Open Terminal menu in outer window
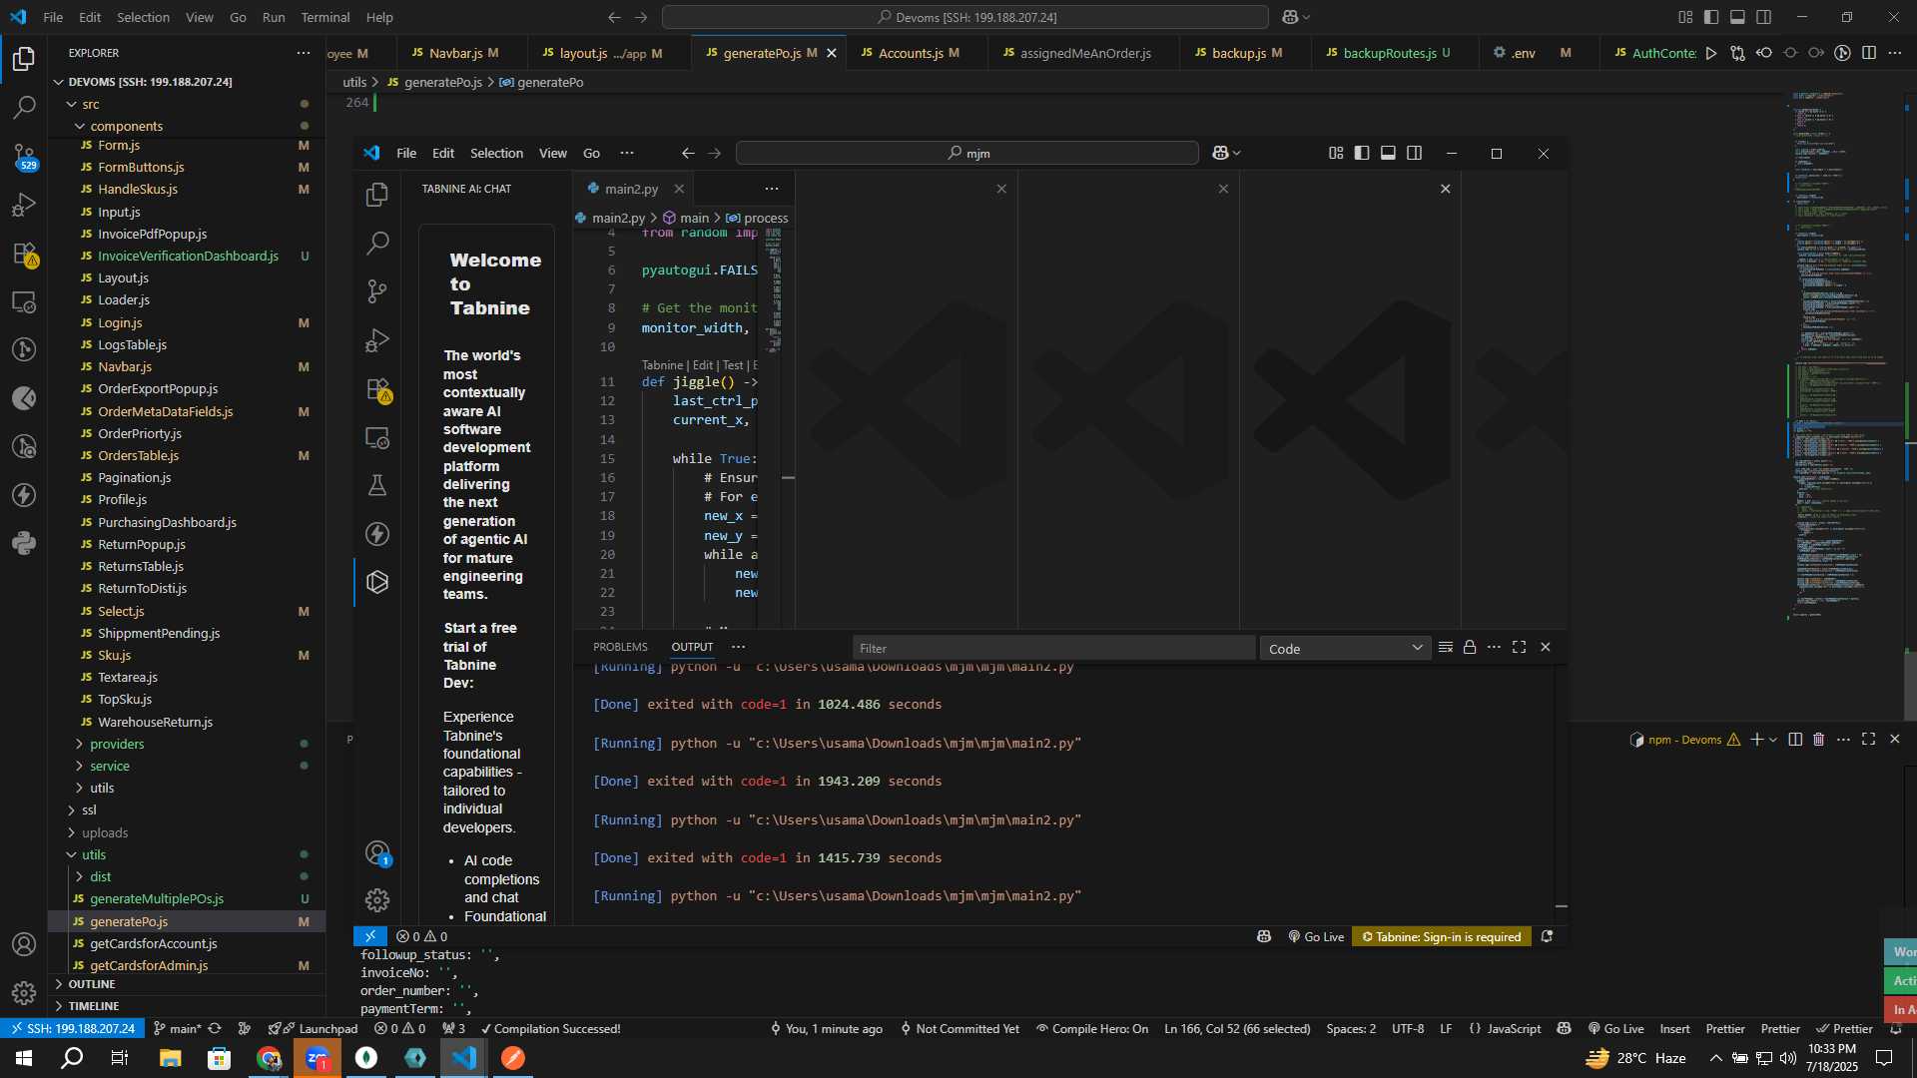This screenshot has height=1078, width=1917. pyautogui.click(x=325, y=17)
